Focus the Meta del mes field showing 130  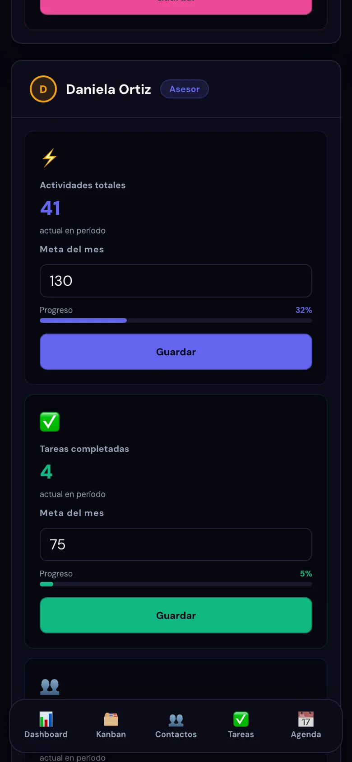click(176, 281)
